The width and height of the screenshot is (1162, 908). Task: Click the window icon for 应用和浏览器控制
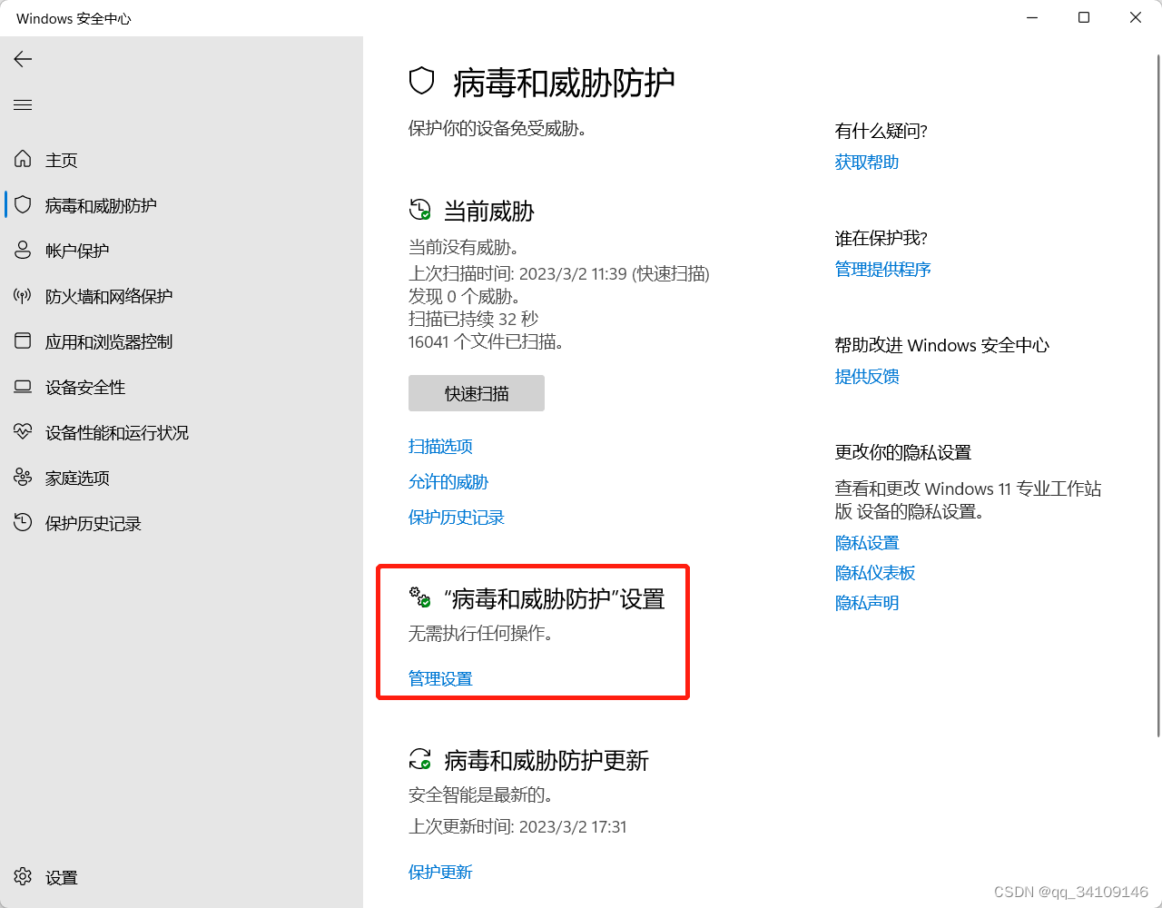(x=23, y=341)
